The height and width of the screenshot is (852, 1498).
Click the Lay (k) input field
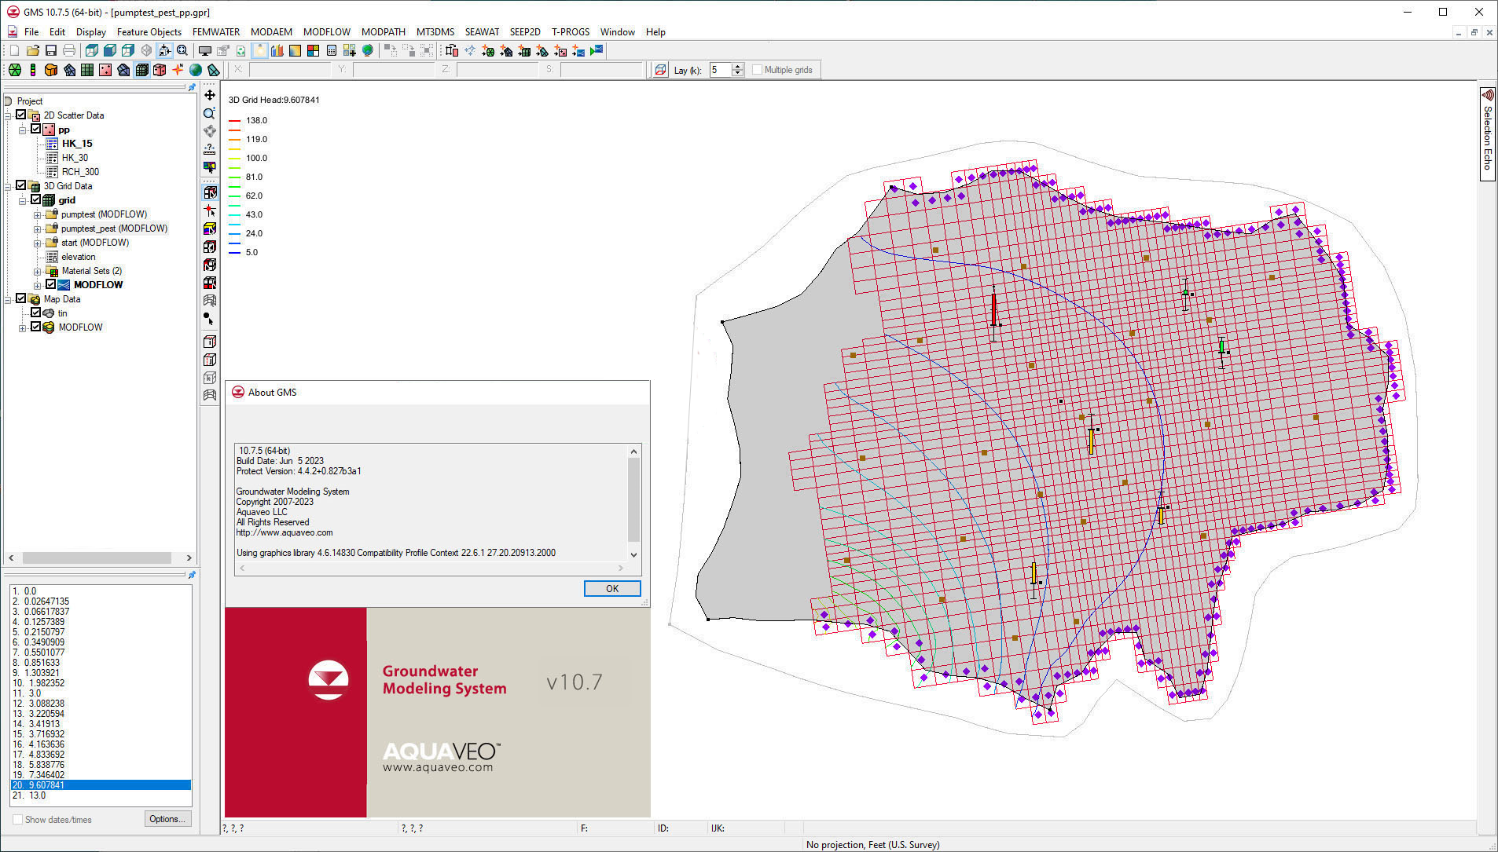(720, 70)
